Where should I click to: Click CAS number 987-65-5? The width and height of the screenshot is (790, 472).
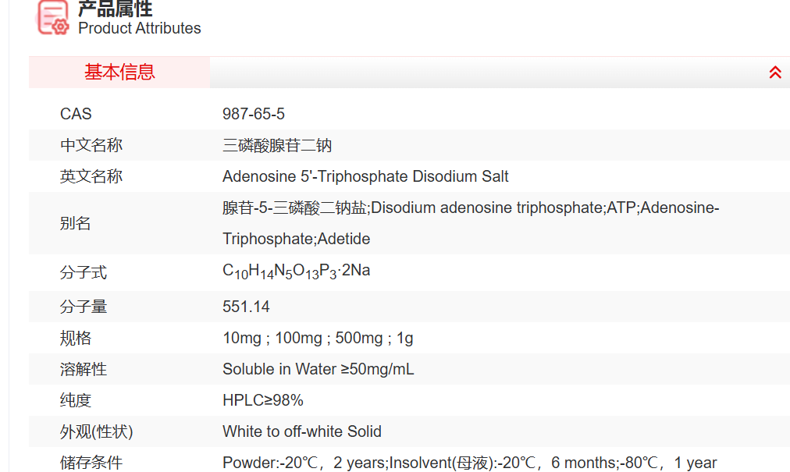click(254, 114)
